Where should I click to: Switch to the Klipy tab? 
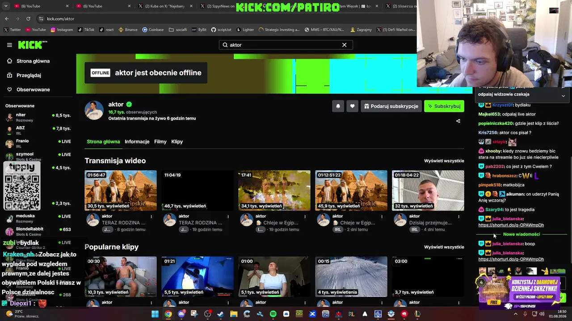177,142
